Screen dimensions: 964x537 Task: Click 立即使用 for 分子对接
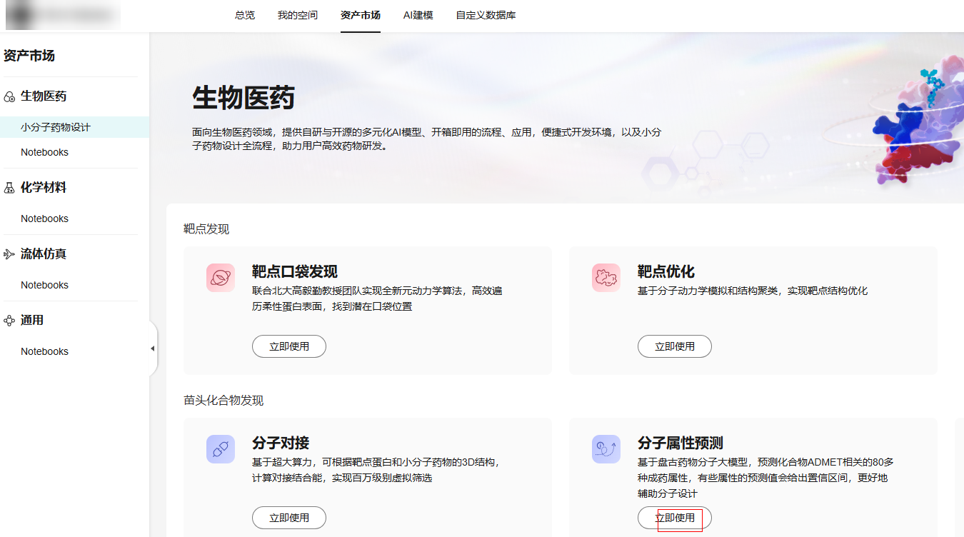pos(289,518)
